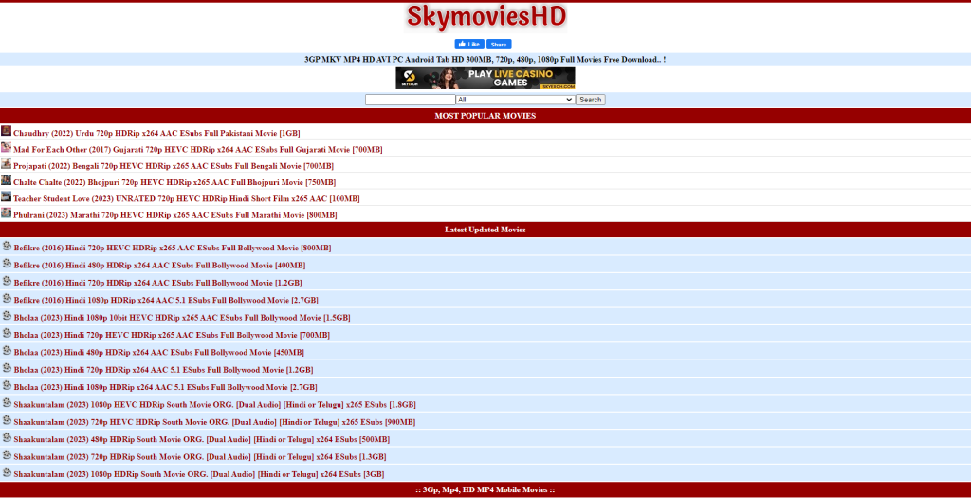The height and width of the screenshot is (498, 971).
Task: Open Chaudhry (2022) Urdu movie link
Action: click(156, 133)
